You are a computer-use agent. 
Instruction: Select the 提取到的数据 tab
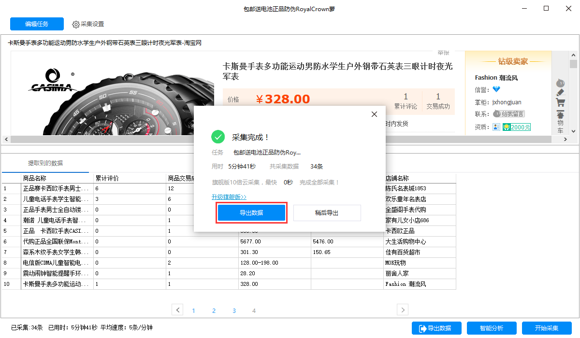click(x=45, y=163)
